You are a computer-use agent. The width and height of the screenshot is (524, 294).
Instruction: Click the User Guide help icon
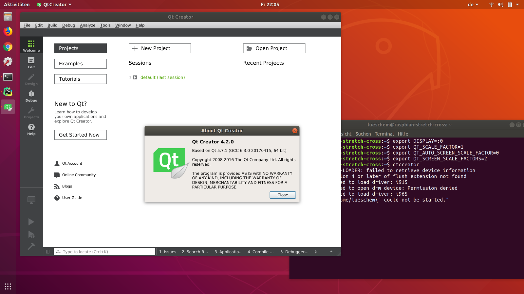click(x=57, y=198)
